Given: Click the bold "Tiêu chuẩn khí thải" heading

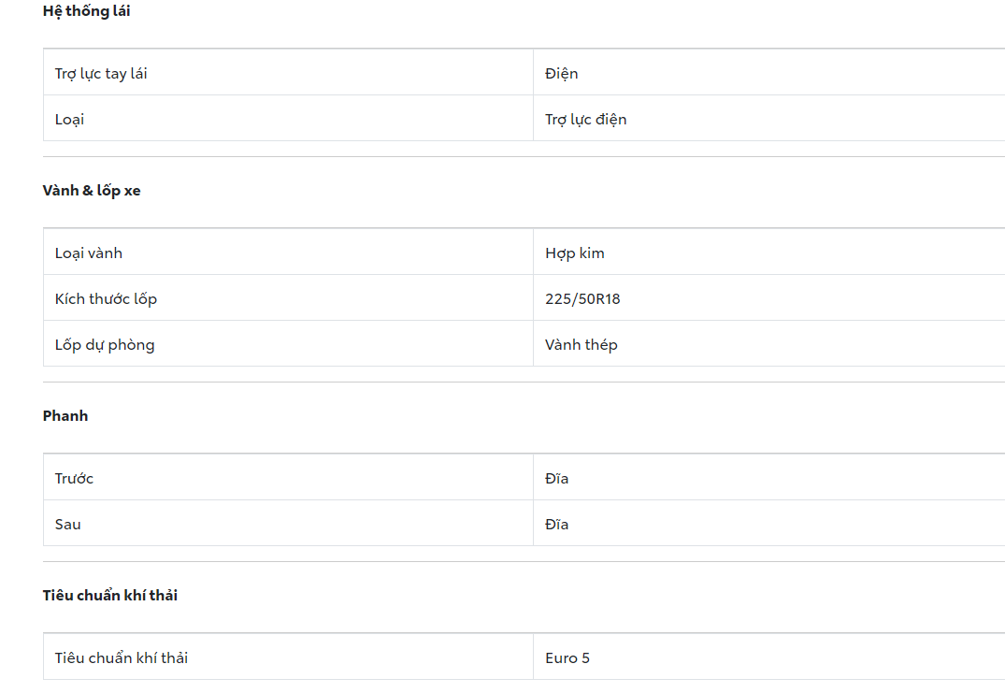Looking at the screenshot, I should [110, 596].
